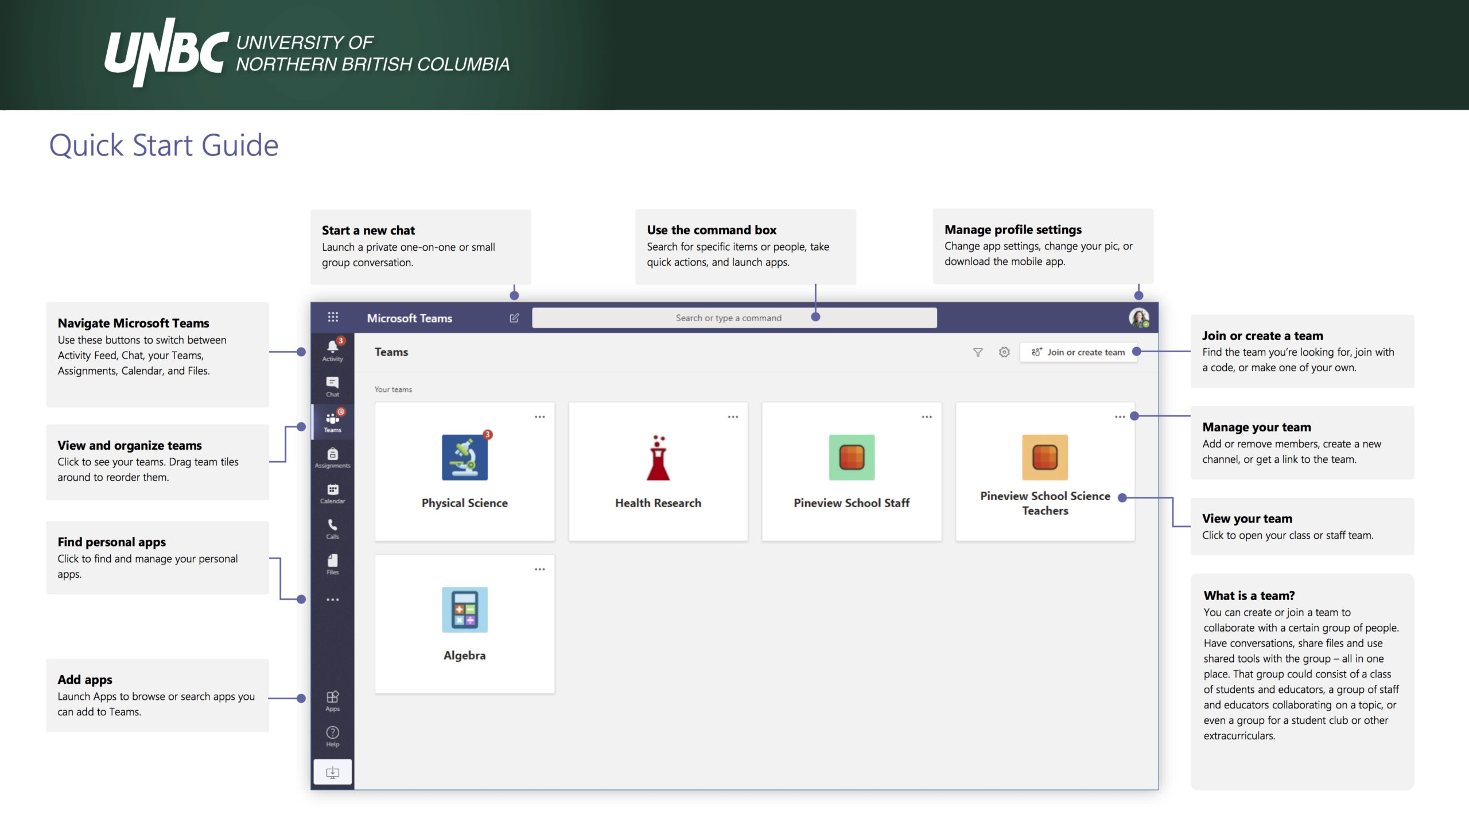Click Search or type a command input field

pos(734,318)
